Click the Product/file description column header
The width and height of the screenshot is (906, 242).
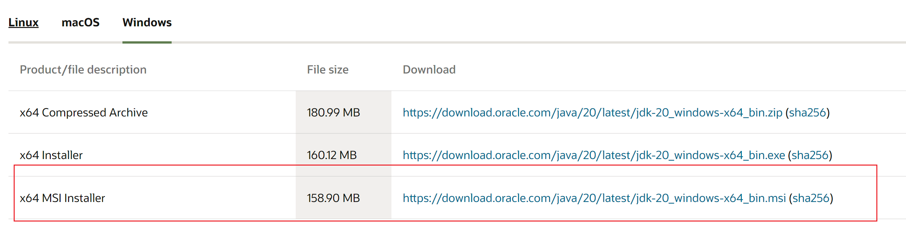click(x=83, y=70)
